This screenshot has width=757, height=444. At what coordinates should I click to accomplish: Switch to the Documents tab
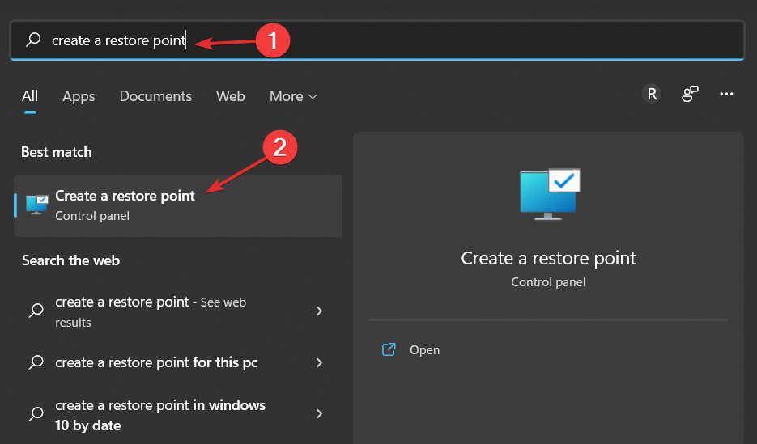pyautogui.click(x=155, y=96)
